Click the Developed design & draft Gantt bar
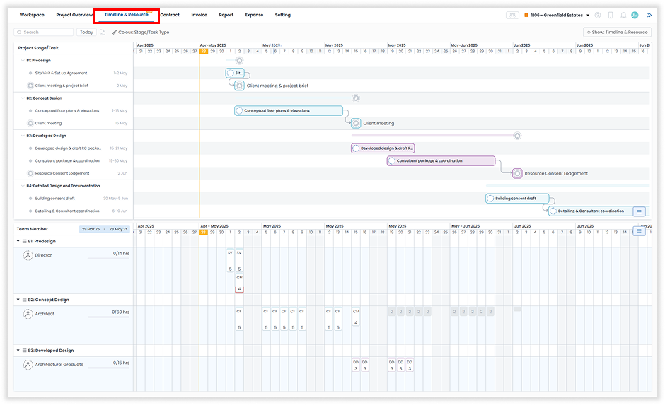 tap(383, 148)
